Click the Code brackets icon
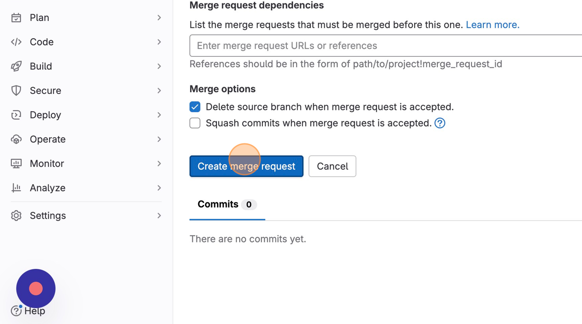 coord(16,42)
